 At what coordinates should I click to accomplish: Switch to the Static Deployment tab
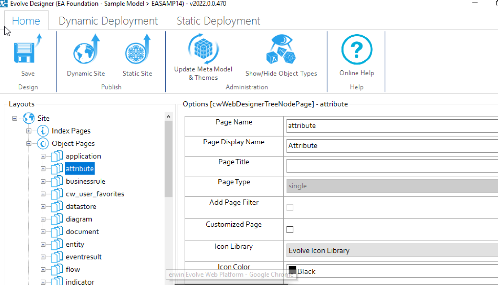pyautogui.click(x=218, y=21)
